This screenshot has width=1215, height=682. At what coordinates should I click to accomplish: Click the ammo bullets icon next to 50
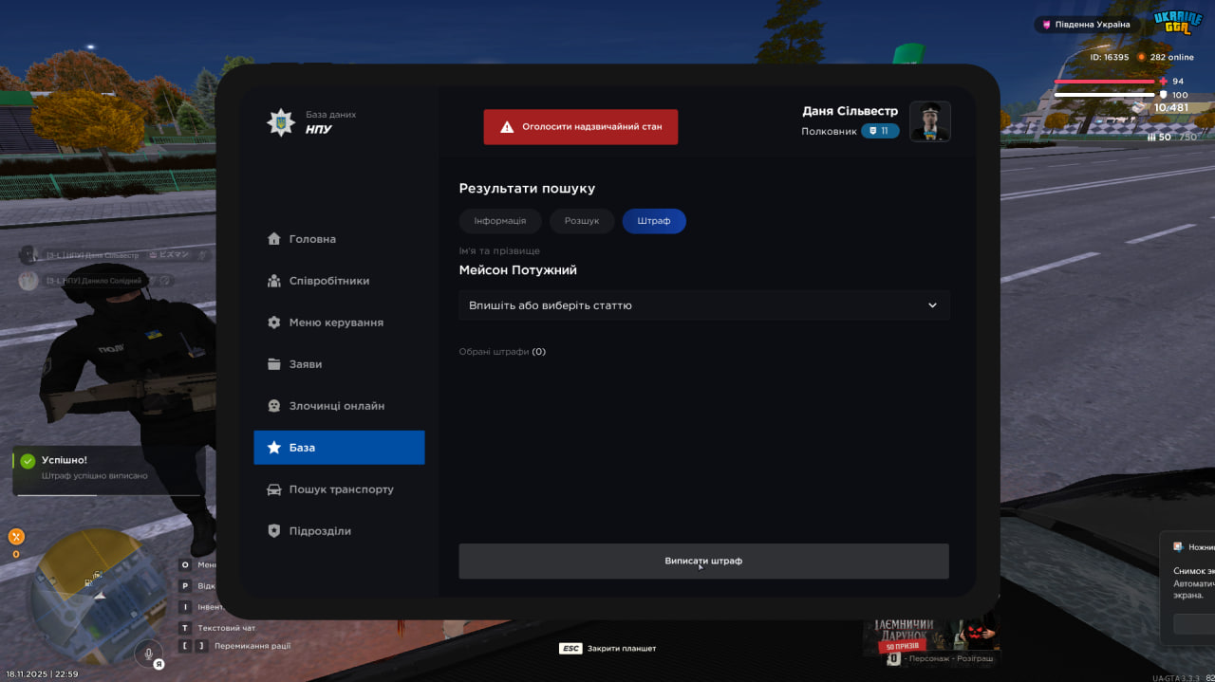point(1152,138)
